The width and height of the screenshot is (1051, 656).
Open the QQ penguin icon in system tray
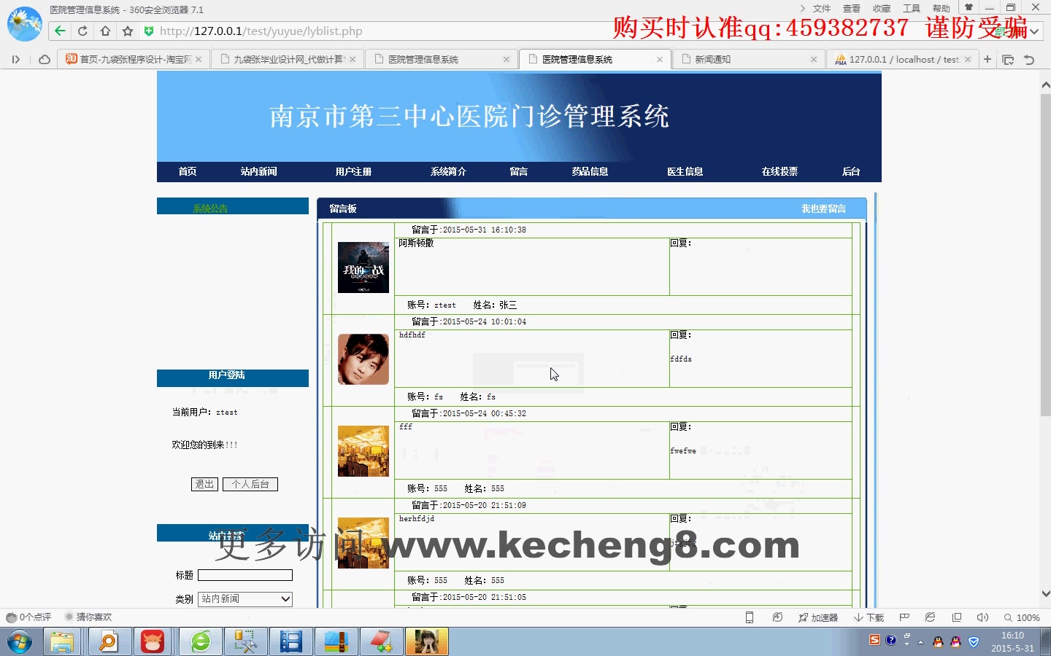(x=936, y=642)
